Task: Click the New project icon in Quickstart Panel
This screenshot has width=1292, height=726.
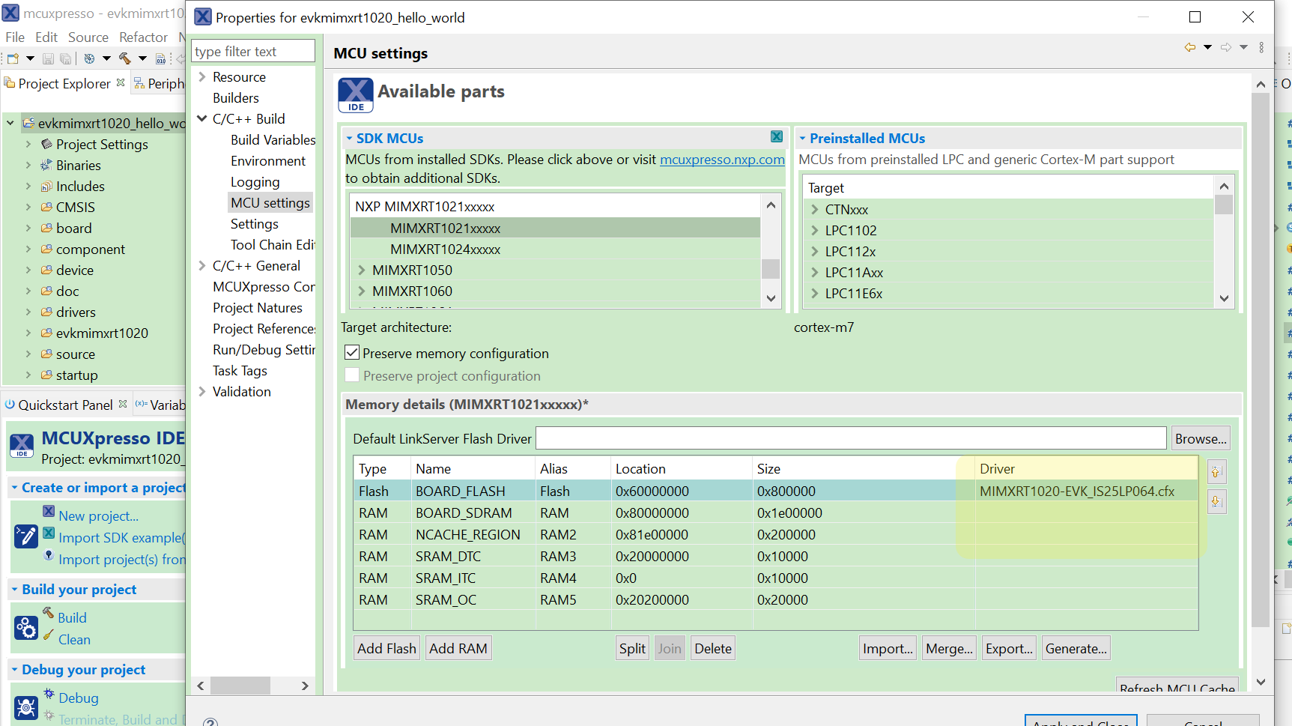Action: 49,510
